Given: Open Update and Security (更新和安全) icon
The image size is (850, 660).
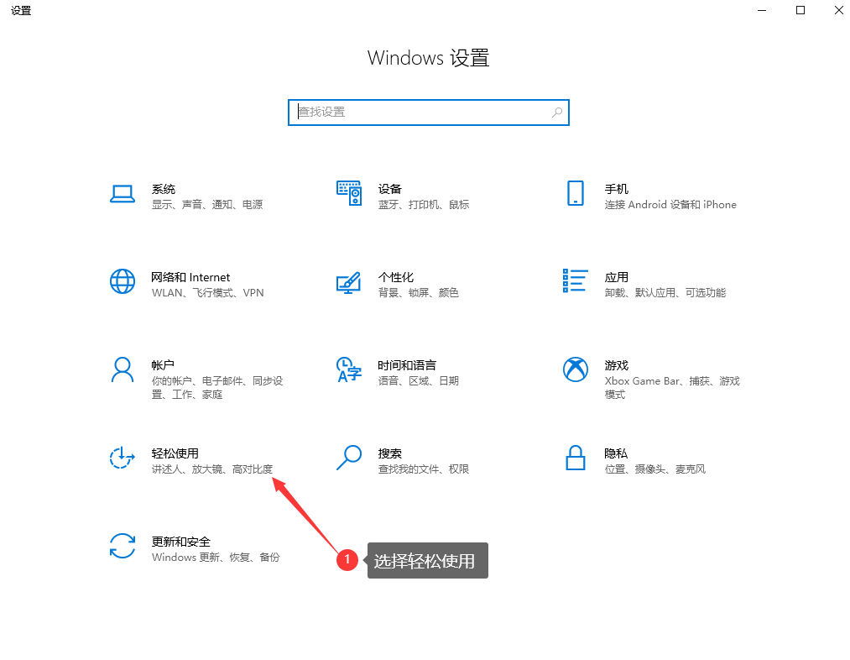Looking at the screenshot, I should click(x=123, y=546).
